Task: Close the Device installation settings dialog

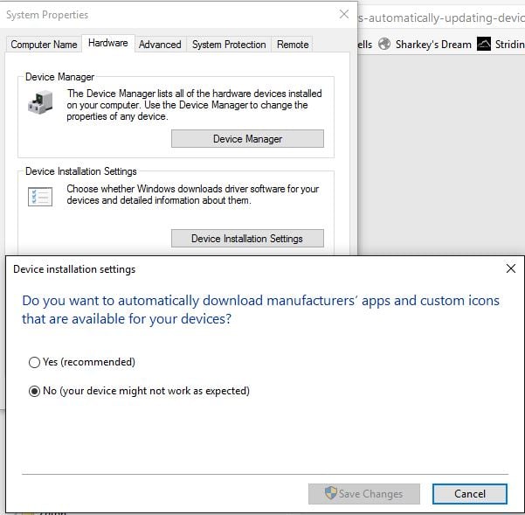Action: (510, 269)
